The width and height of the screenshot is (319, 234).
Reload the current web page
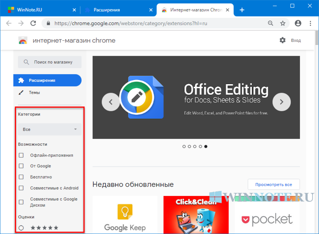(33, 23)
